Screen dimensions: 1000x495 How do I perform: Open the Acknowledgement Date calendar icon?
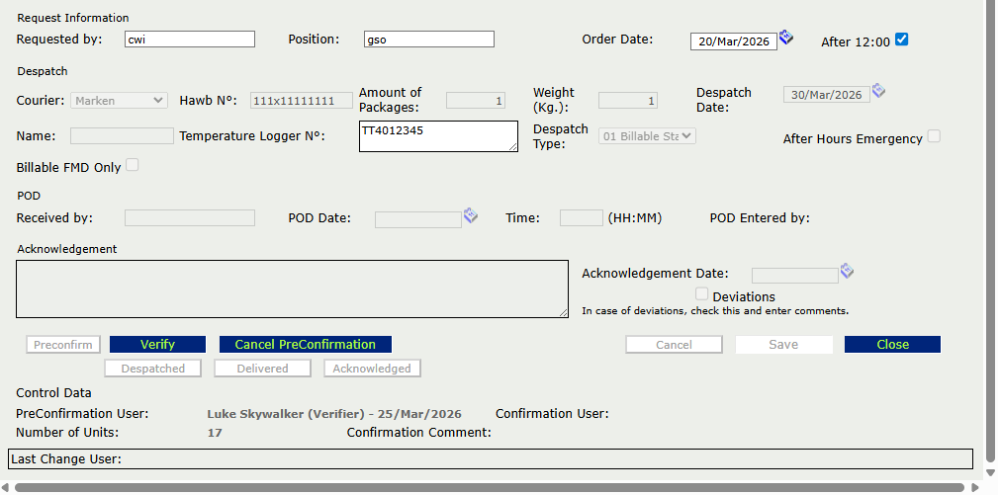pyautogui.click(x=847, y=271)
